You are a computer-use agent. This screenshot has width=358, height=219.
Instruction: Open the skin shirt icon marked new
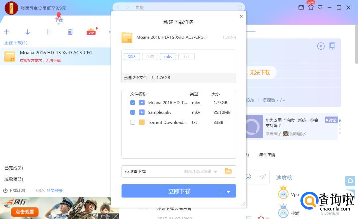311,8
